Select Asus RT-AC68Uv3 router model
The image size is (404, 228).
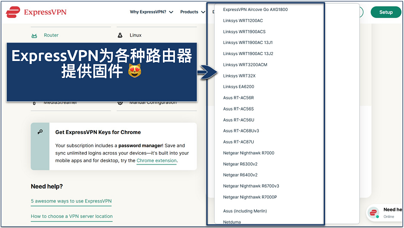coord(241,130)
